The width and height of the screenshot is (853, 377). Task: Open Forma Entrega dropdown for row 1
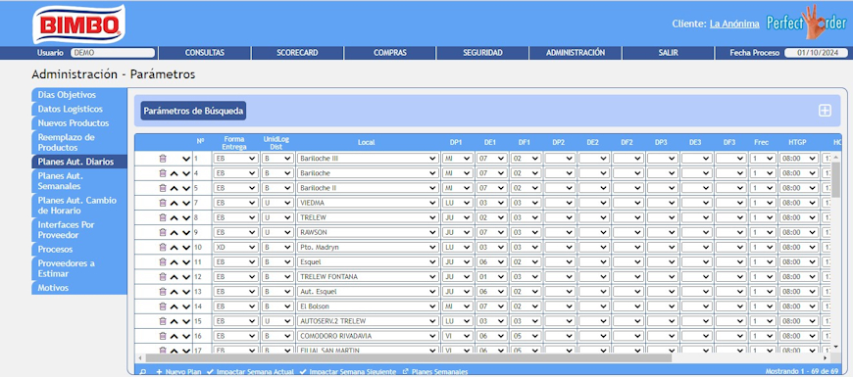pyautogui.click(x=235, y=159)
